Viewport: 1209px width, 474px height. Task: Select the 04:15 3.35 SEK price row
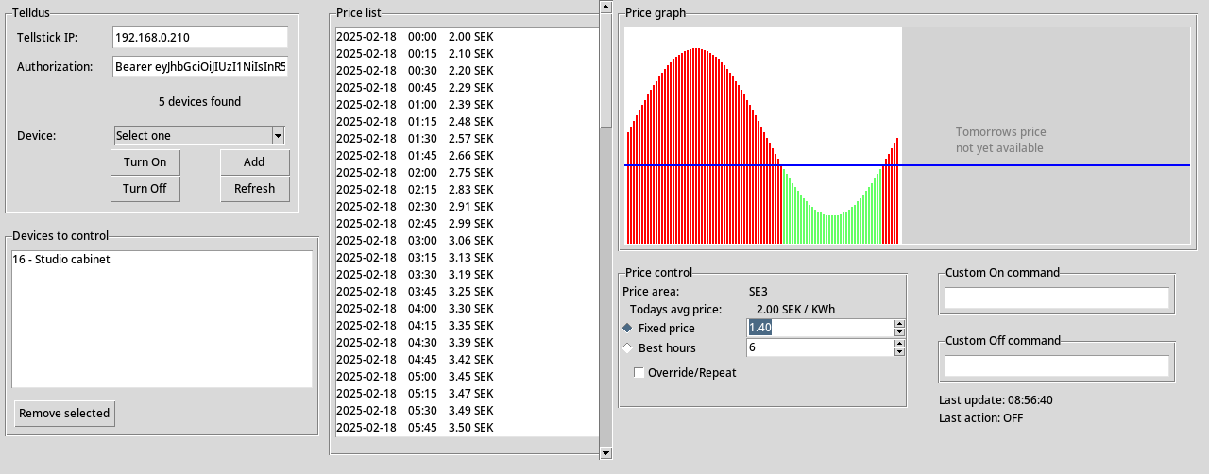click(x=467, y=325)
